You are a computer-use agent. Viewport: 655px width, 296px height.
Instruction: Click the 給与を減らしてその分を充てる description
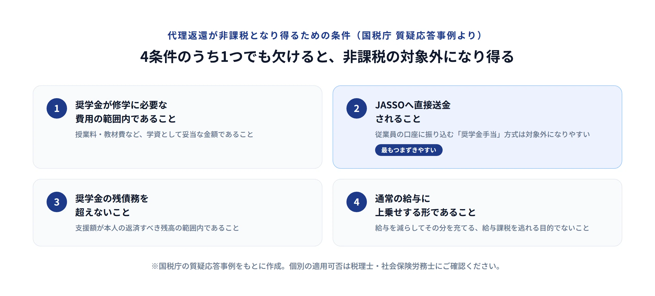coord(482,228)
